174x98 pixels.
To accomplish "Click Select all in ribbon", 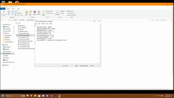I will [x=70, y=11].
